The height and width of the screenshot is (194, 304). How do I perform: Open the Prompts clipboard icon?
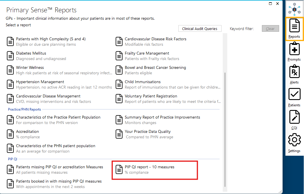(x=294, y=49)
